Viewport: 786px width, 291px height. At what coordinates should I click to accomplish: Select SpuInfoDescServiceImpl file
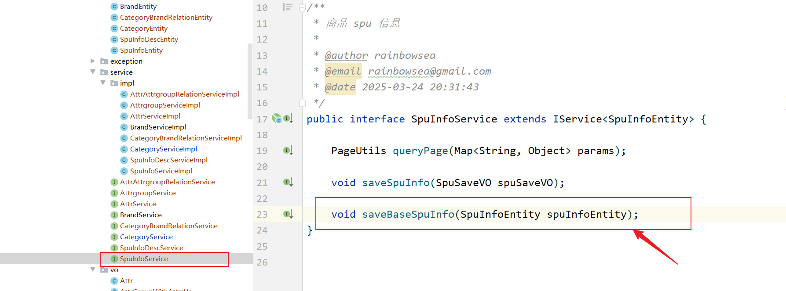pyautogui.click(x=169, y=160)
